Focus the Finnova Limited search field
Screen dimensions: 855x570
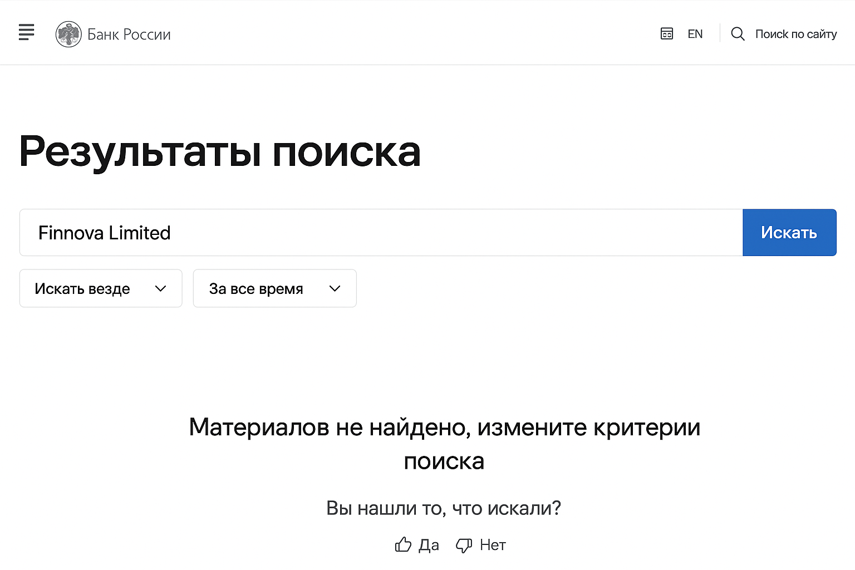381,233
